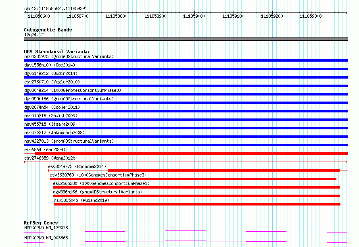
Task: Select the blue bar under nsv455715
Action: [x=186, y=128]
